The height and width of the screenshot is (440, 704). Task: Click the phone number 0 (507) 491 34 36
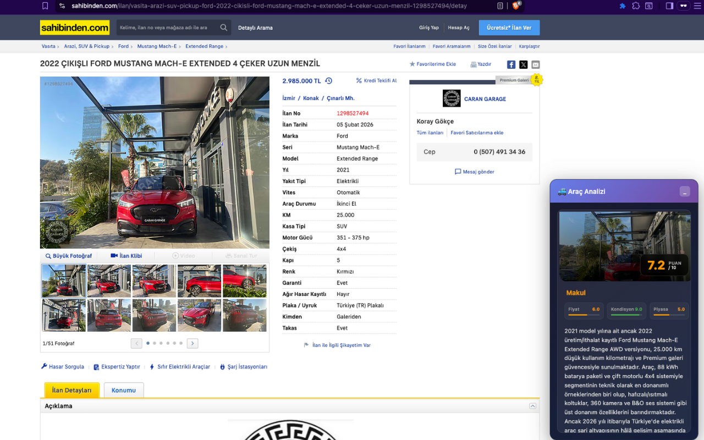[499, 152]
